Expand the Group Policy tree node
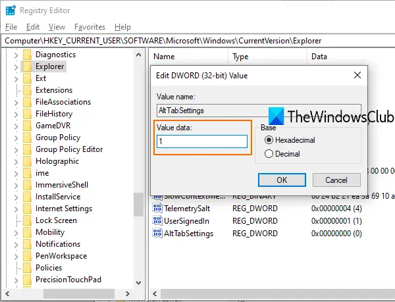Image resolution: width=395 pixels, height=302 pixels. (x=16, y=138)
